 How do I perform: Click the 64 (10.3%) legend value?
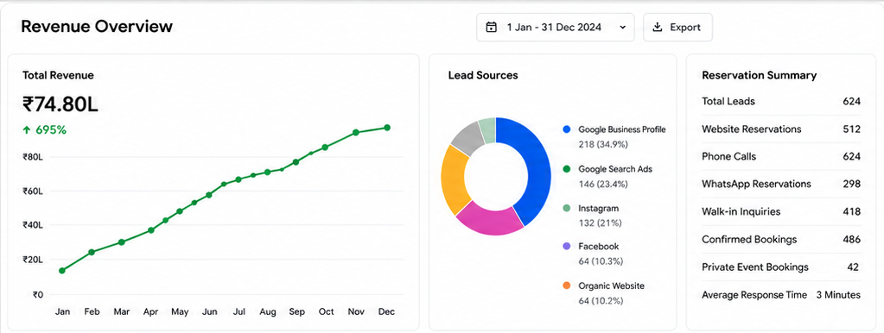pyautogui.click(x=601, y=261)
